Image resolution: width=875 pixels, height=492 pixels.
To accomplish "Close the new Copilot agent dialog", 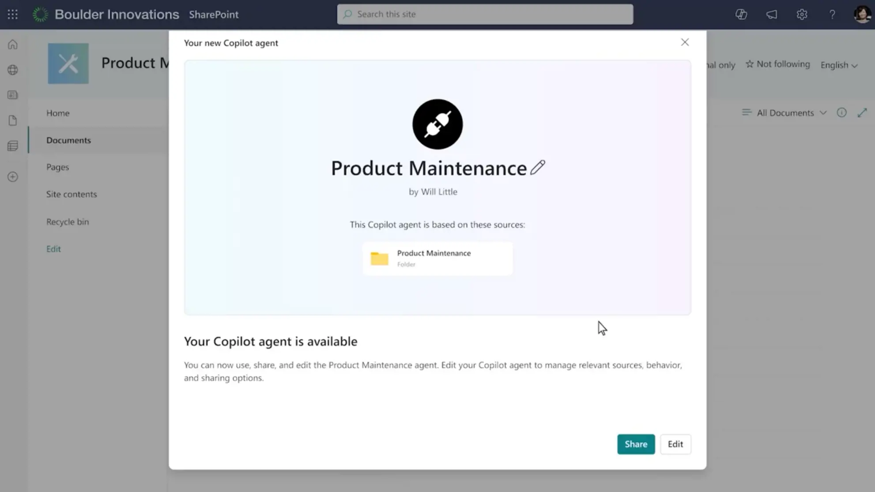I will pyautogui.click(x=684, y=42).
